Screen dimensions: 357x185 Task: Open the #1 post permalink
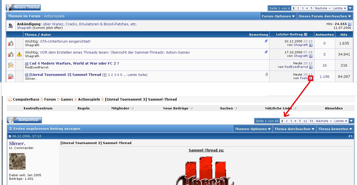click(350, 136)
